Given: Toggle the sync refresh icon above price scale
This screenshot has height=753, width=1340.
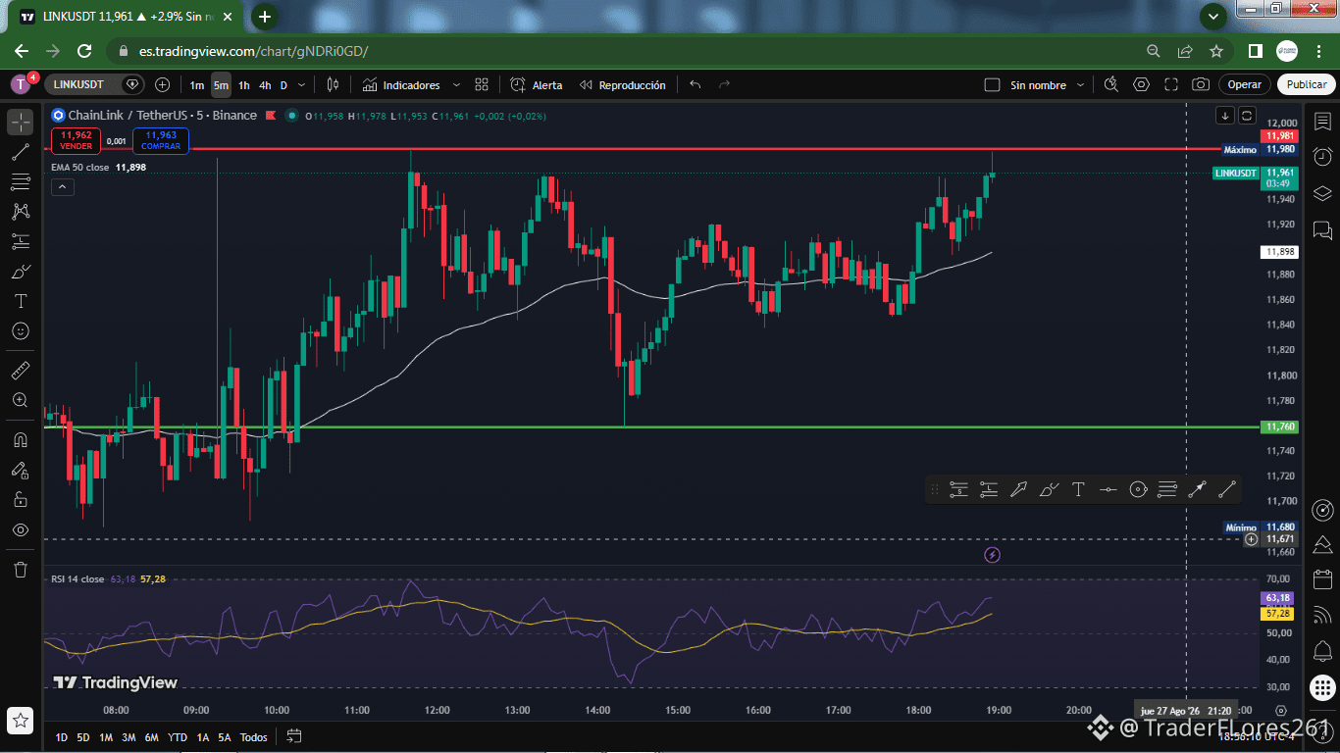Looking at the screenshot, I should 1247,115.
